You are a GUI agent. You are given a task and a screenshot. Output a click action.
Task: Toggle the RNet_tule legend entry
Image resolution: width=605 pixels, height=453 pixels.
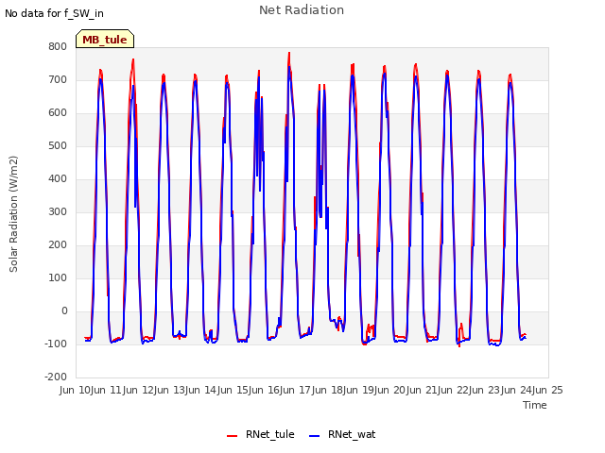point(261,434)
